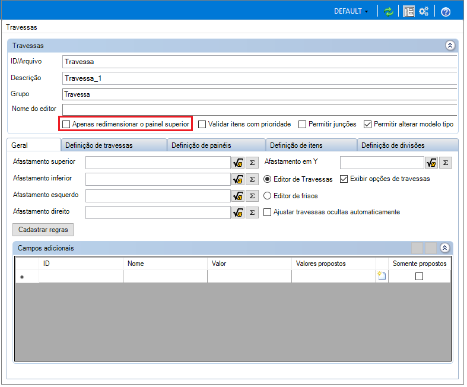
Task: Select Editor de frisos radio option
Action: [269, 196]
